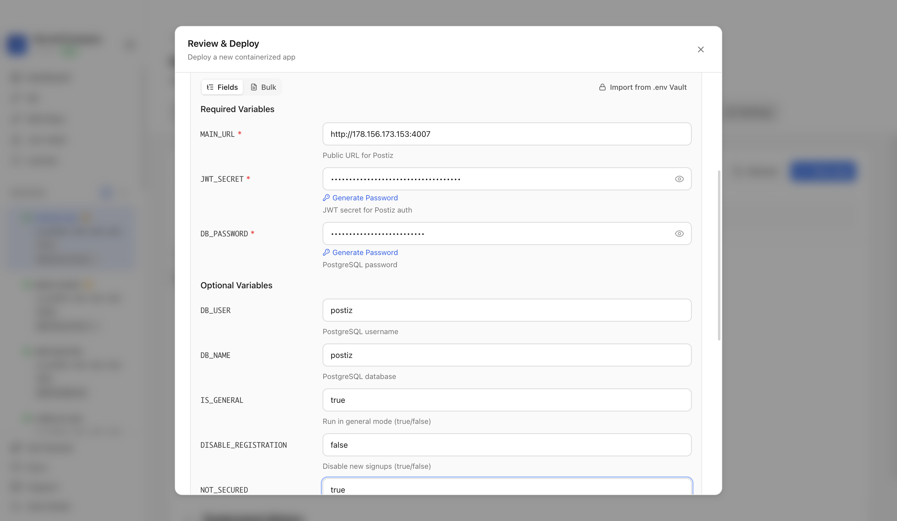Click the DISABLE_REGISTRATION label

click(243, 445)
